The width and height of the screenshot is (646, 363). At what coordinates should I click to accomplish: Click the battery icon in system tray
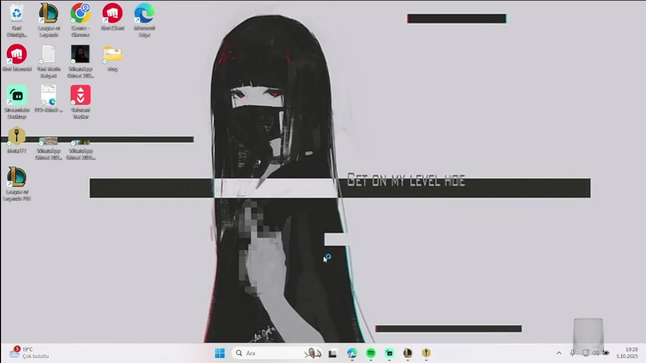click(606, 353)
